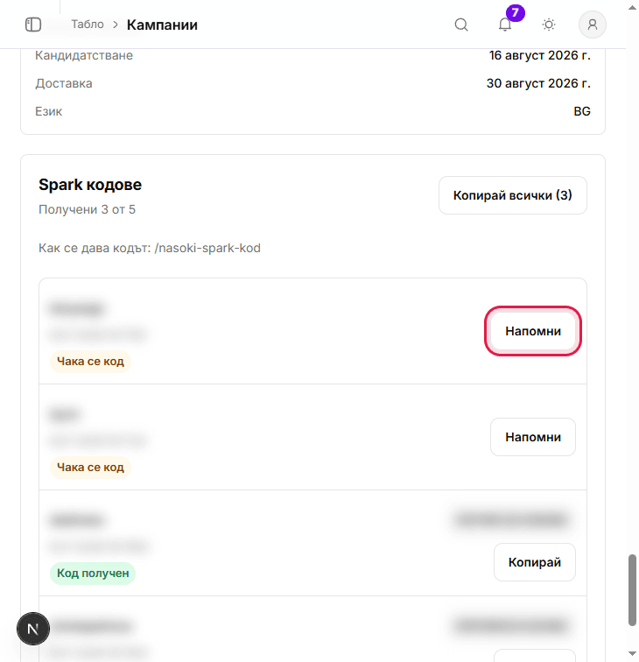The height and width of the screenshot is (662, 639).
Task: Open the search icon
Action: click(x=461, y=25)
